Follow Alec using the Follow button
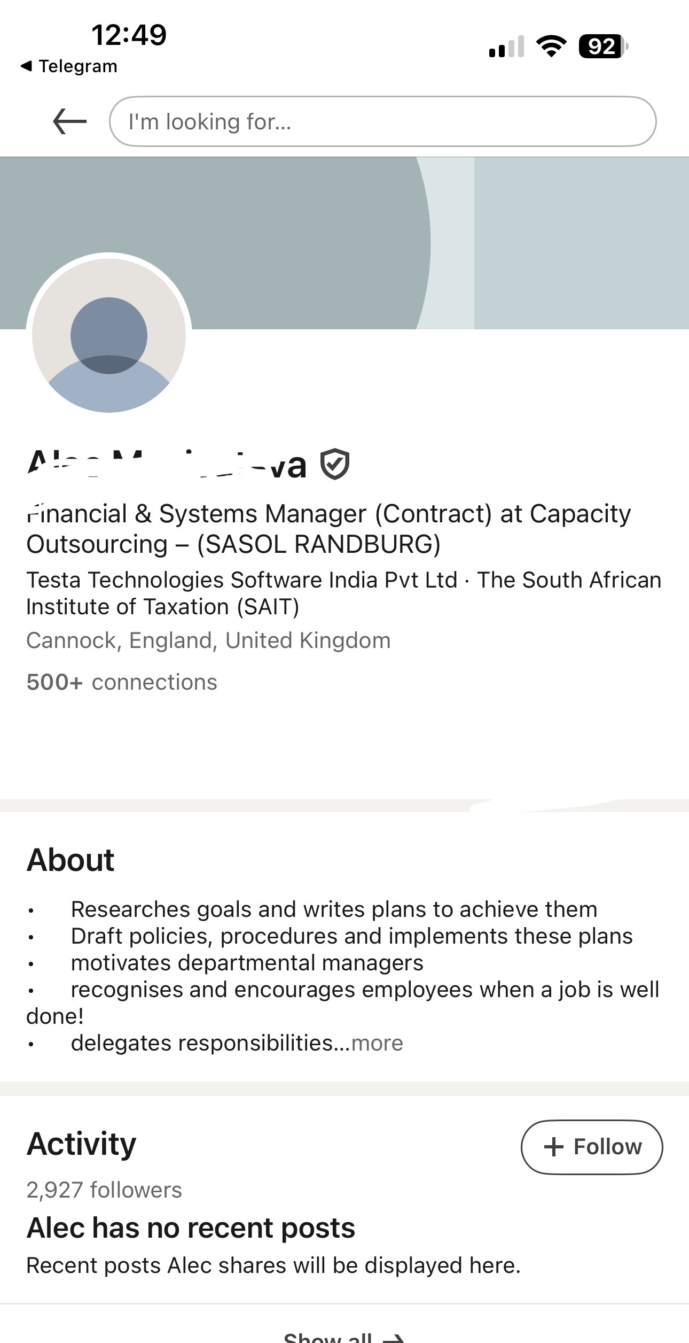Screen dimensions: 689x1343 tap(592, 1147)
